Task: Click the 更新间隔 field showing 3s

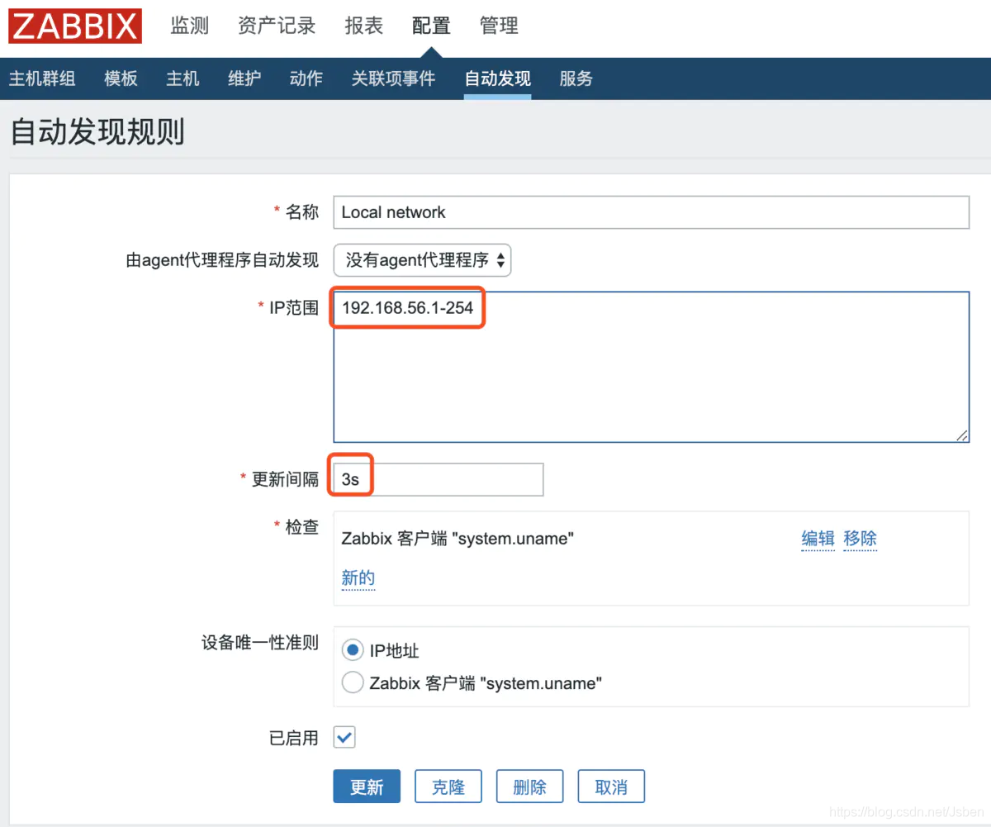Action: click(439, 479)
